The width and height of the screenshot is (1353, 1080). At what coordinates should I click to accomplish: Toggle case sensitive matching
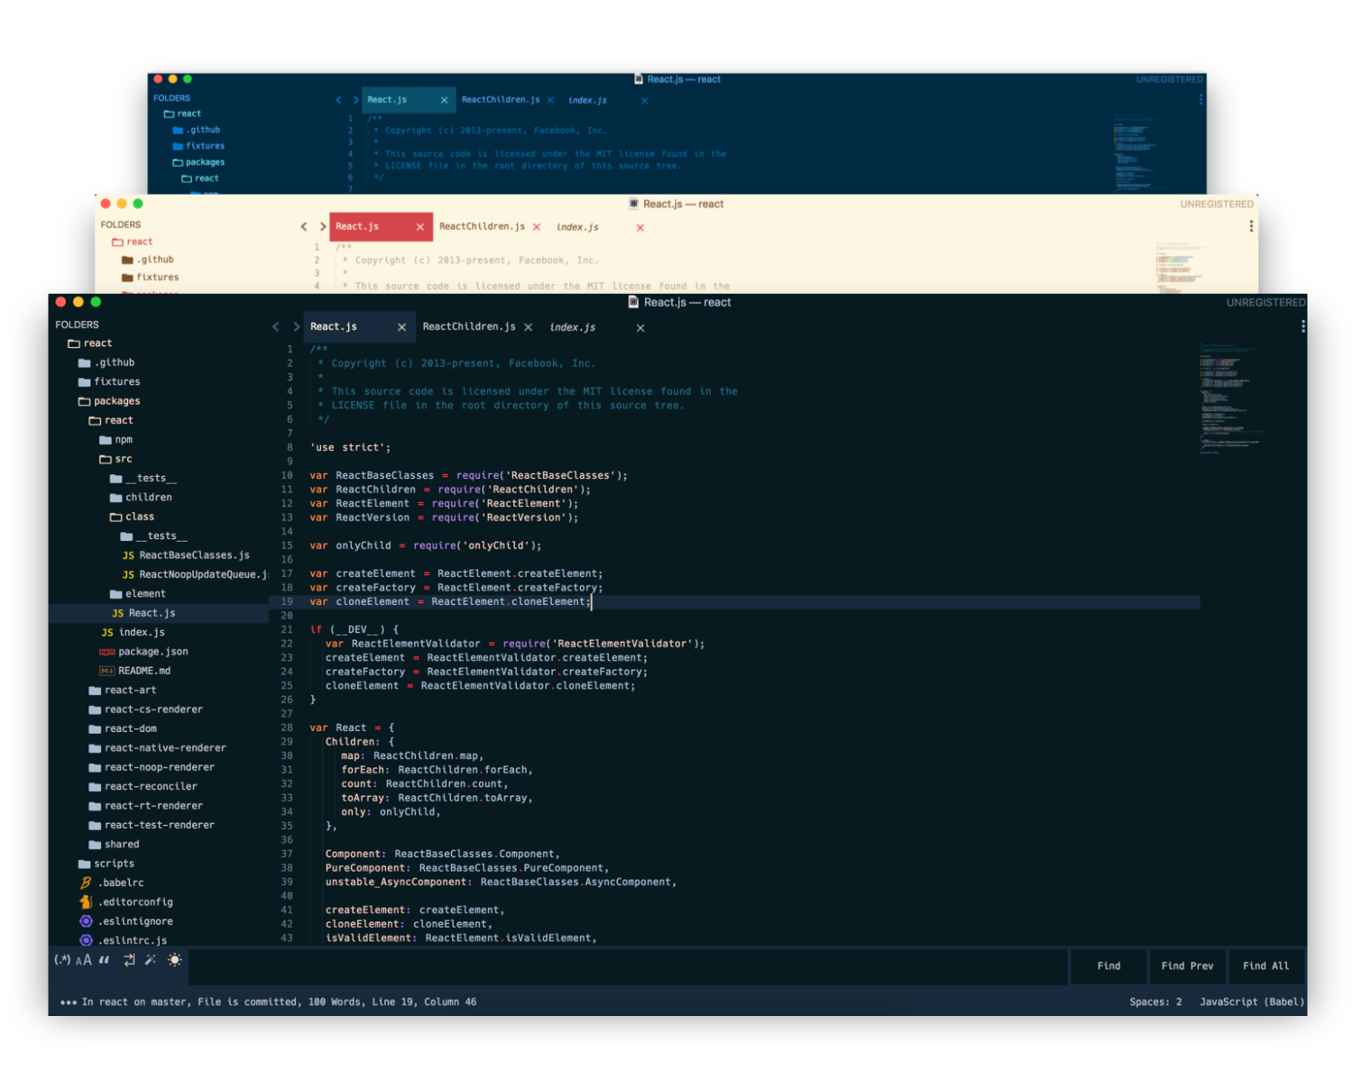tap(82, 959)
